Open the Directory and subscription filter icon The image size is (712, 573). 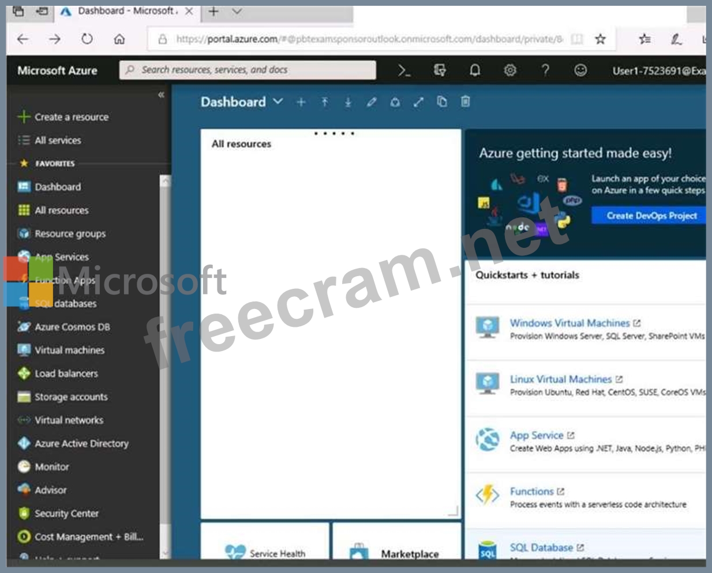tap(440, 70)
